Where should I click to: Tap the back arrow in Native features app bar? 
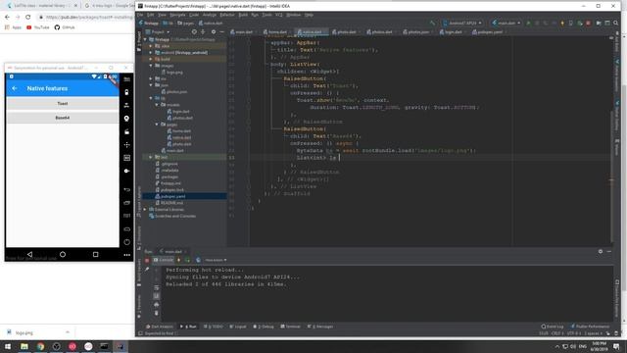click(x=15, y=88)
